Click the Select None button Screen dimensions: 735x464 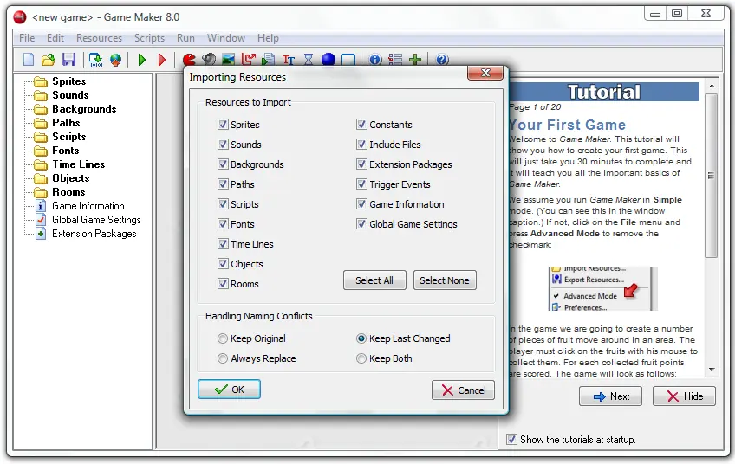[x=445, y=280]
